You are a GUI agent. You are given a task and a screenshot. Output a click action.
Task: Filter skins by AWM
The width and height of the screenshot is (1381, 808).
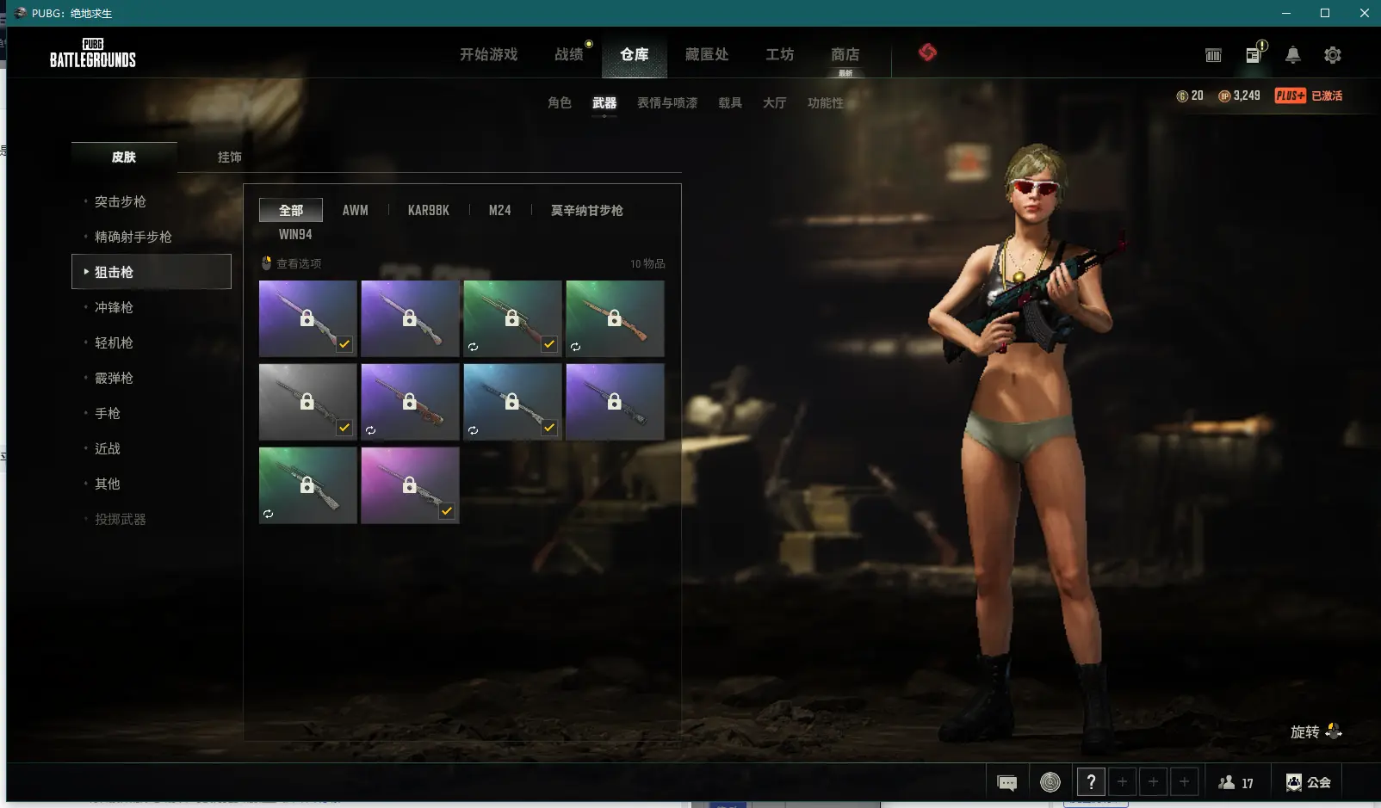tap(355, 210)
